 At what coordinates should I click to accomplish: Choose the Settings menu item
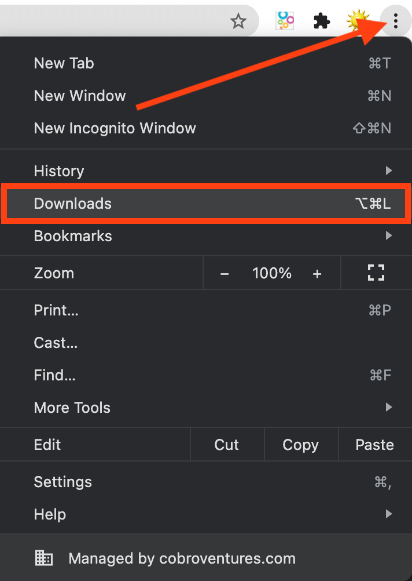tap(206, 482)
